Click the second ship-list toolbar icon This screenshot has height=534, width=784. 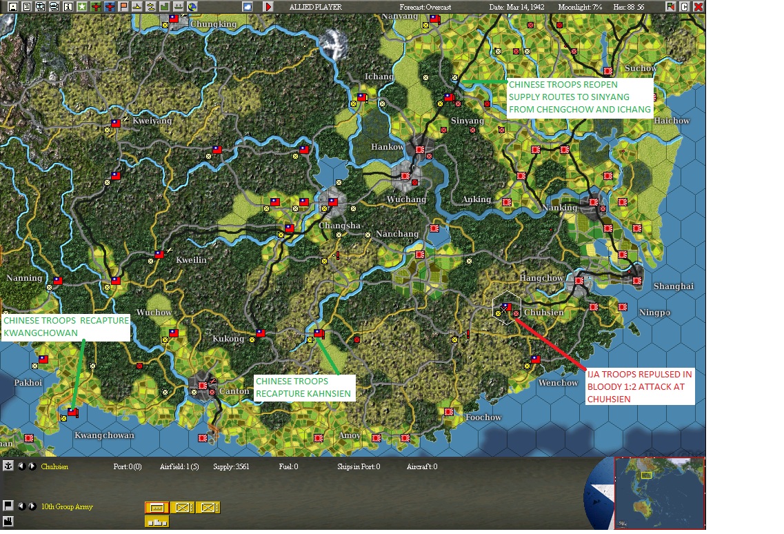54,6
